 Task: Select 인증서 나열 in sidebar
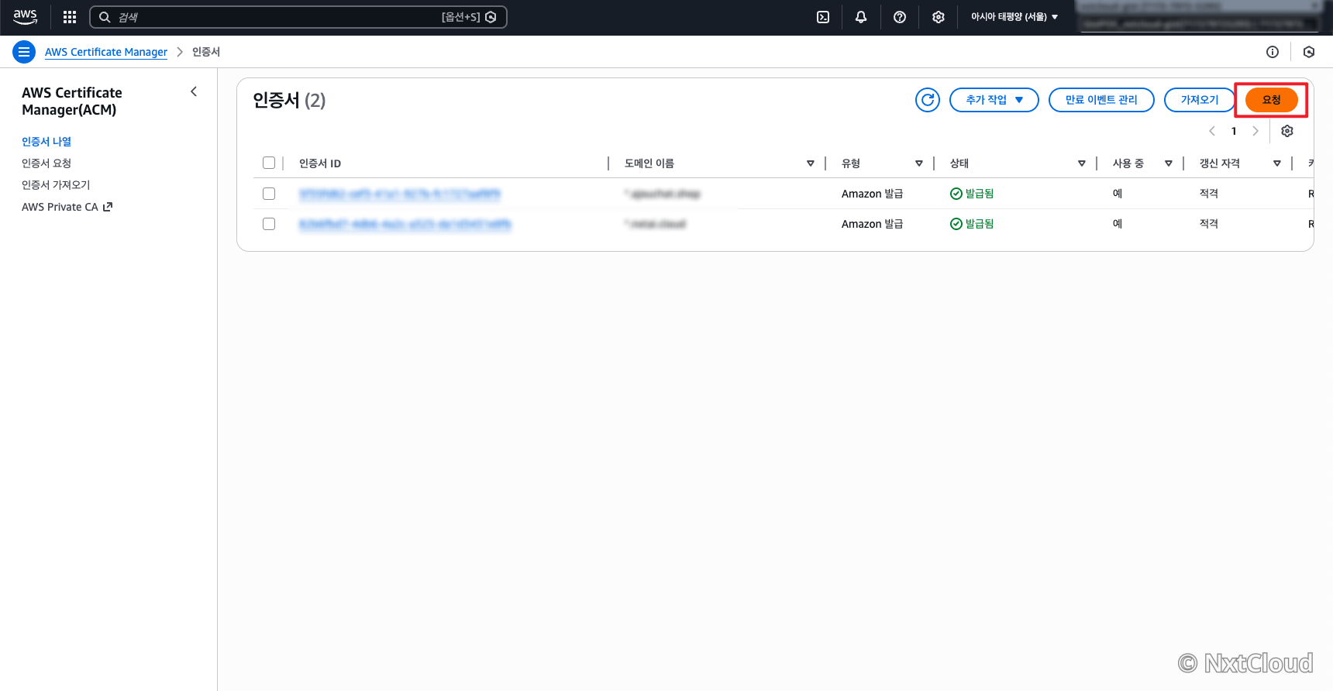[46, 142]
